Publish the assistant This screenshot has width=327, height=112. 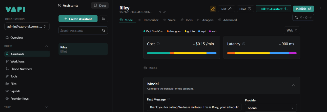pyautogui.click(x=303, y=9)
